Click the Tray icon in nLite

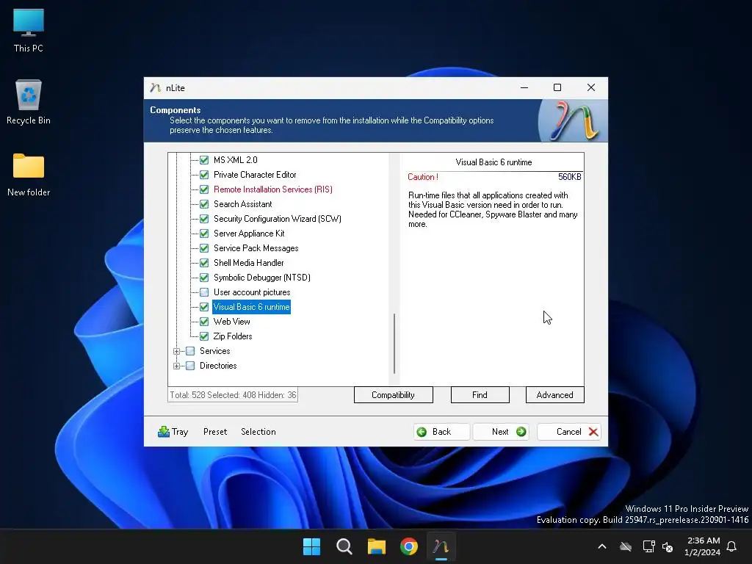click(164, 432)
